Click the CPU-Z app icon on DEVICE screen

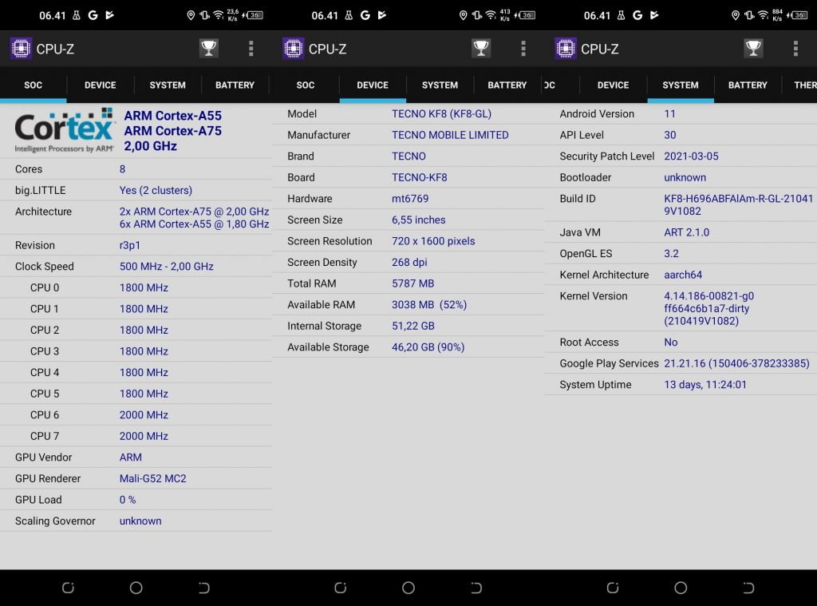294,49
